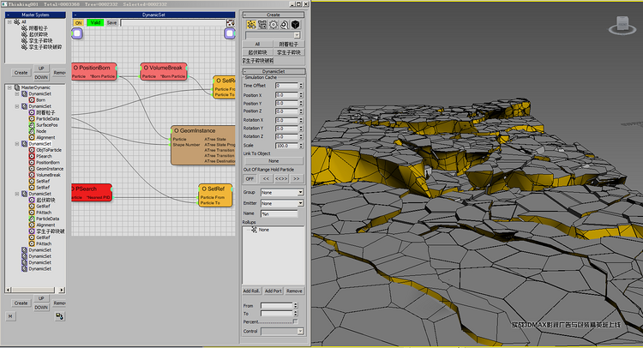Click the Born operator icon in the tree
Image resolution: width=643 pixels, height=348 pixels.
point(32,100)
